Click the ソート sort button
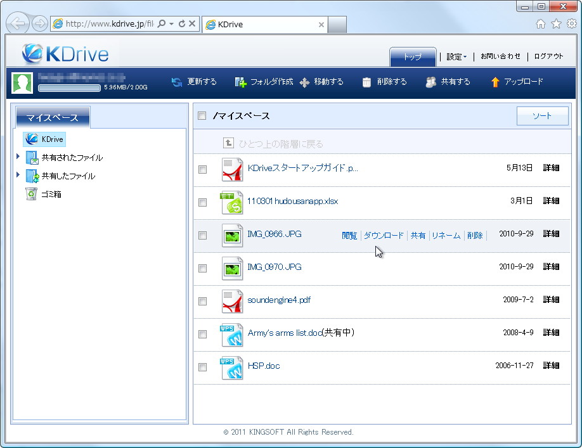The height and width of the screenshot is (448, 582). pyautogui.click(x=542, y=116)
